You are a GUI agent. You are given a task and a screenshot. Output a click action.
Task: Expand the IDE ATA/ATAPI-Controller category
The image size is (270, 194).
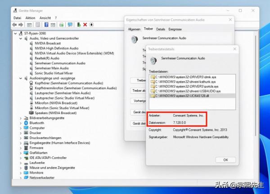pyautogui.click(x=21, y=158)
